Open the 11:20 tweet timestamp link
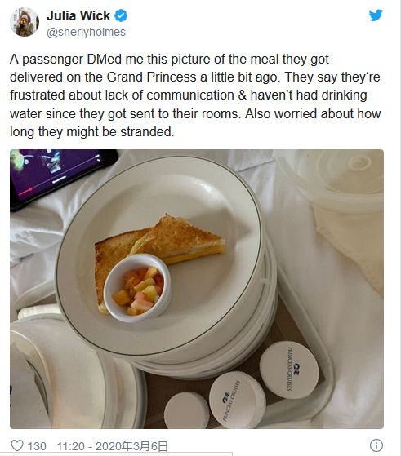The image size is (401, 456). (113, 446)
